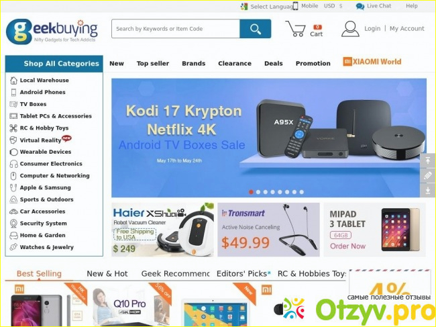Expand the Shop All Categories menu
The image size is (436, 327).
(54, 63)
